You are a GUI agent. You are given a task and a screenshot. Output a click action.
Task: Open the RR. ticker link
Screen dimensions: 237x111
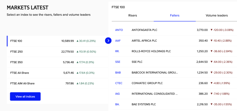117,51
